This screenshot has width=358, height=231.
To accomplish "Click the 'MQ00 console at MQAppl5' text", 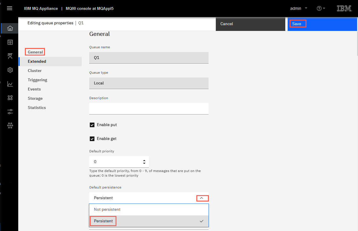I will coord(89,8).
